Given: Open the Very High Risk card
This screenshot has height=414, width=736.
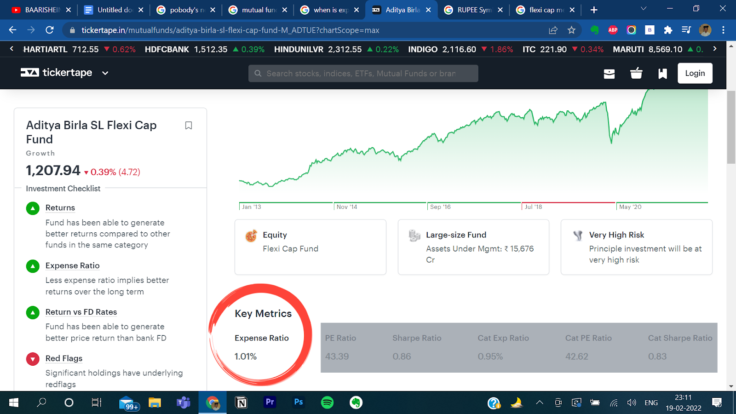Looking at the screenshot, I should coord(637,247).
